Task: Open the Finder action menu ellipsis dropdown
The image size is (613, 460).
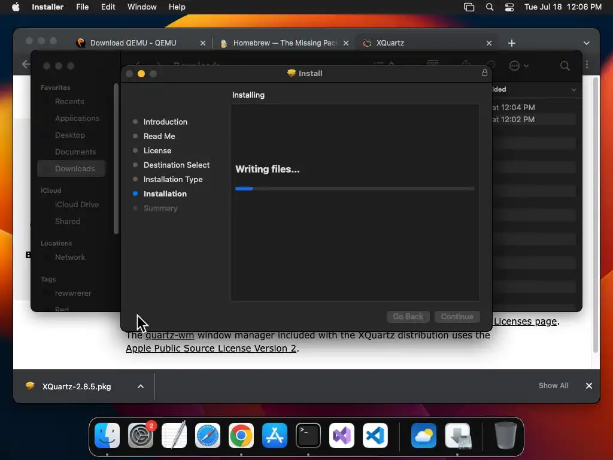Action: pos(519,66)
